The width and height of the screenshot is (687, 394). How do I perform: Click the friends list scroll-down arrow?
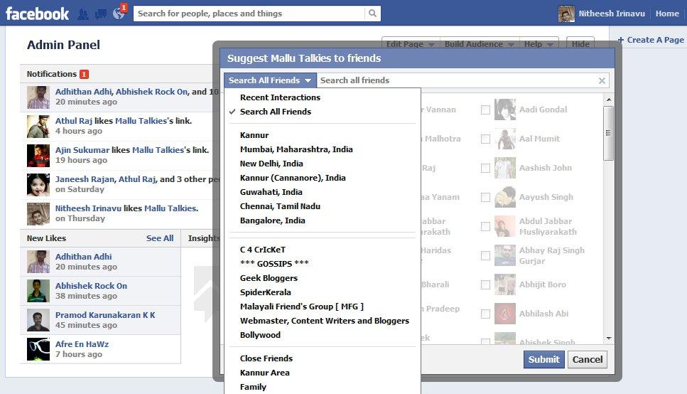click(x=609, y=339)
